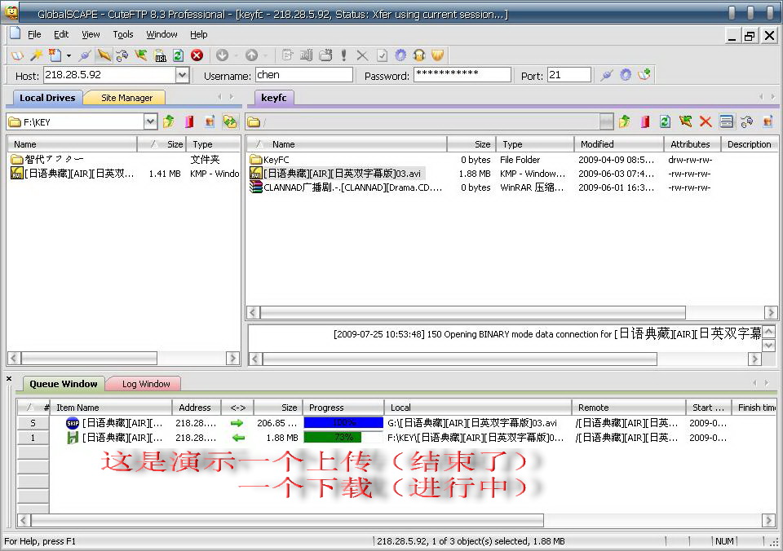Select the skipped 206.85 queue item

point(396,423)
